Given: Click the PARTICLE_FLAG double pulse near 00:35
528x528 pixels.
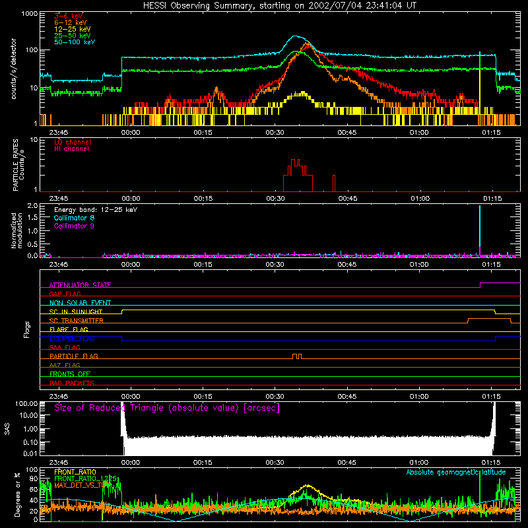Looking at the screenshot, I should (297, 356).
